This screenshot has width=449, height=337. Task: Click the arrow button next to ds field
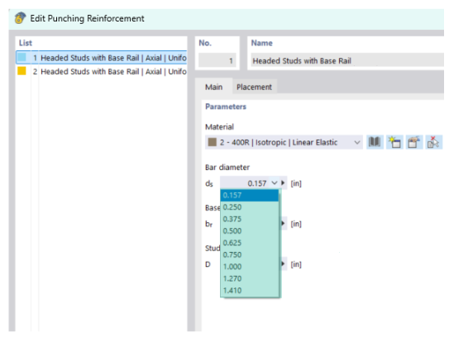tap(283, 183)
